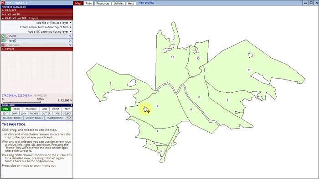Collapse the Passive Layers section
The height and width of the screenshot is (179, 319).
(36, 18)
